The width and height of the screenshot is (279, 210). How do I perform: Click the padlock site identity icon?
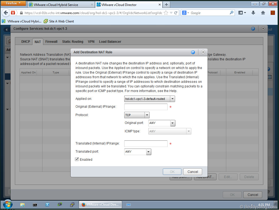(x=21, y=13)
